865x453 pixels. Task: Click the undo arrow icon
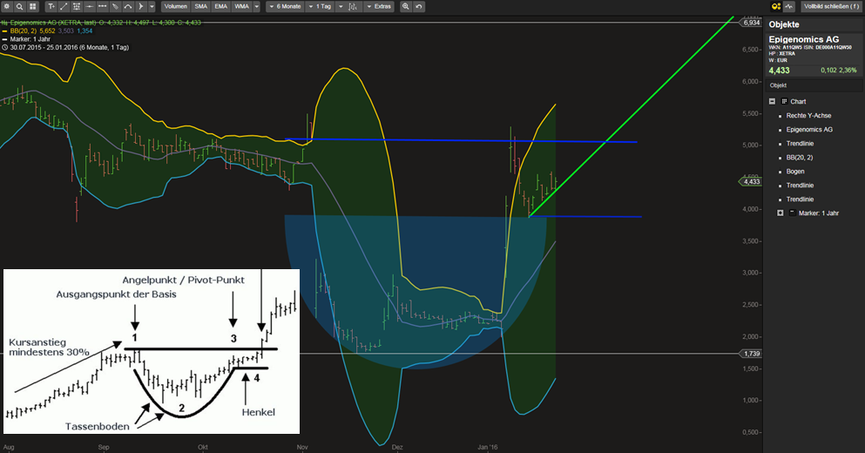(419, 7)
